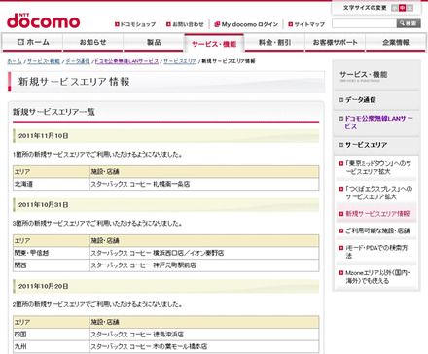
Task: Click the home icon in ホーム tab
Action: coord(20,42)
